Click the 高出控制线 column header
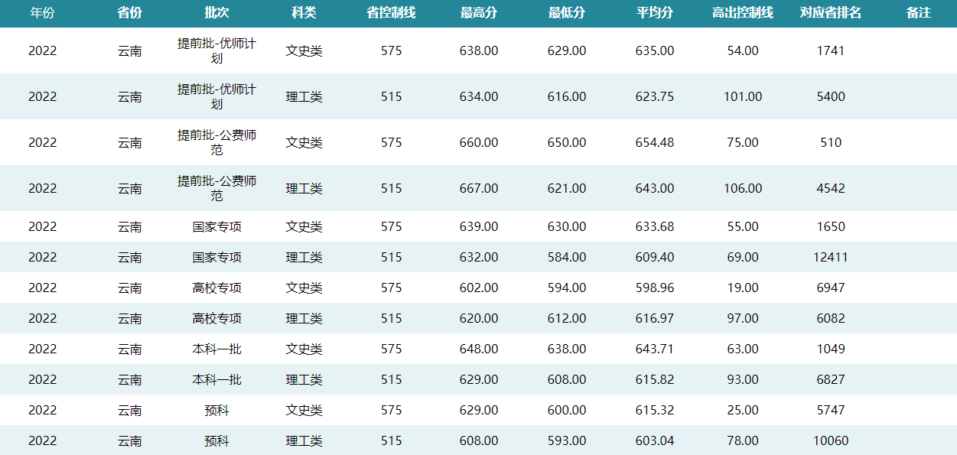 [742, 13]
